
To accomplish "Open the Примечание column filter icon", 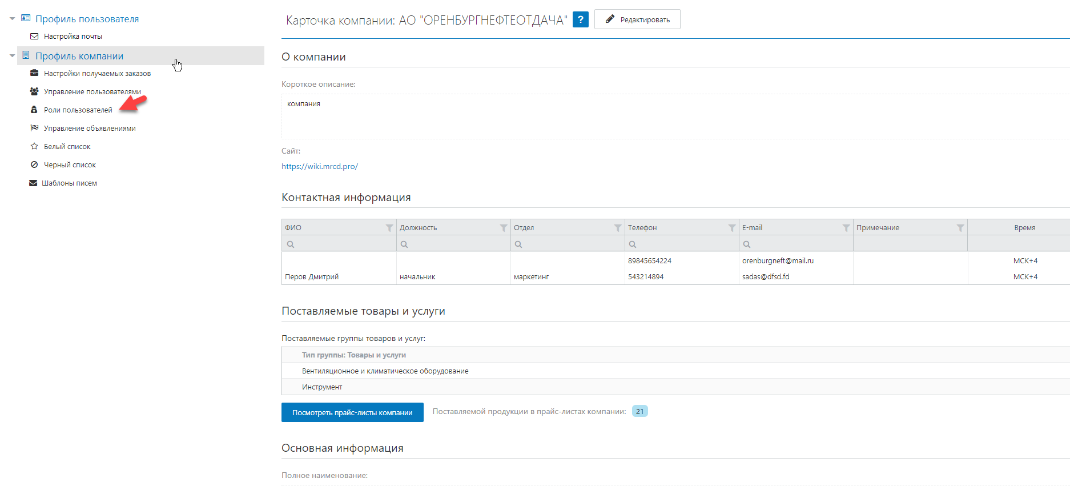I will (x=960, y=228).
